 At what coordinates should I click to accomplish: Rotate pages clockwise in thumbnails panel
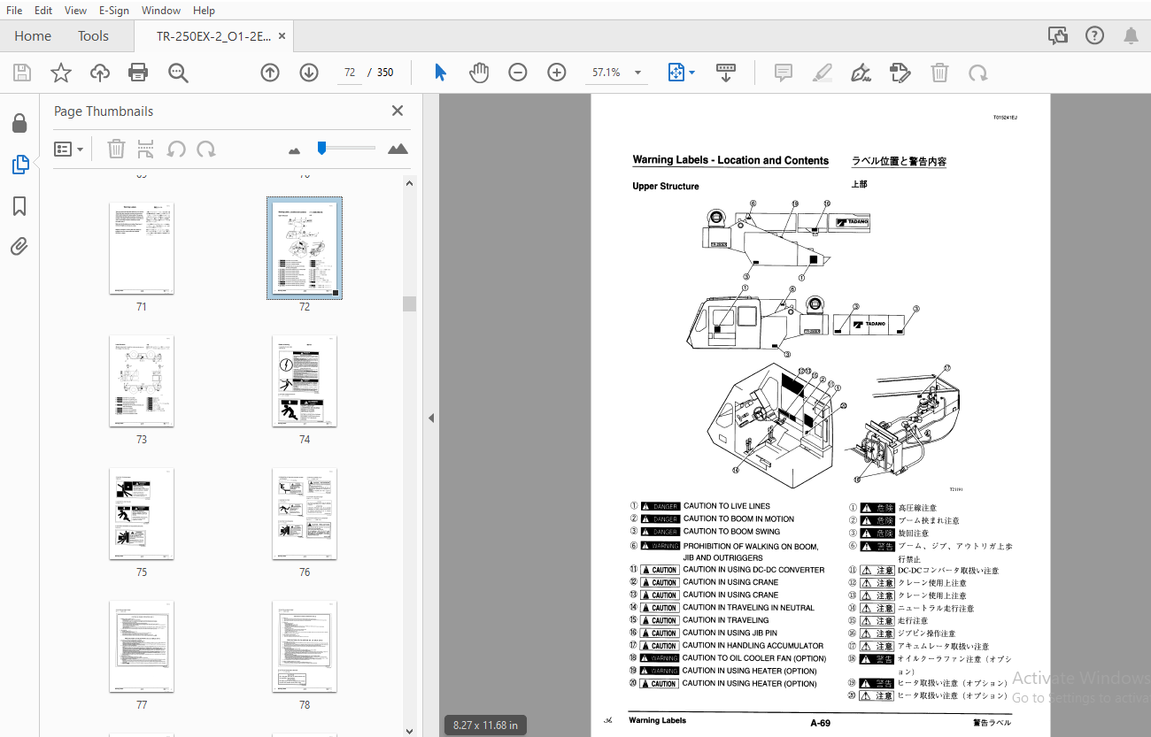(x=206, y=149)
